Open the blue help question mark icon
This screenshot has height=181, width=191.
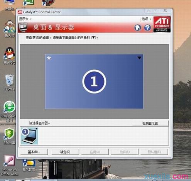click(147, 27)
